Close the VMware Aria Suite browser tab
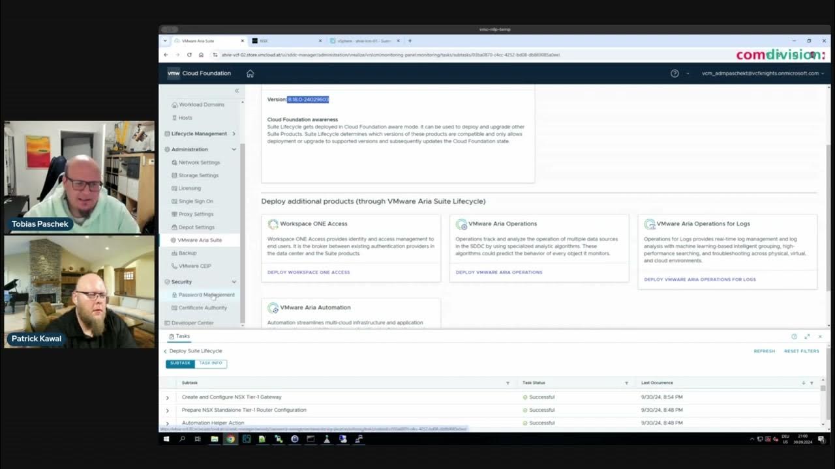The height and width of the screenshot is (469, 835). point(243,41)
